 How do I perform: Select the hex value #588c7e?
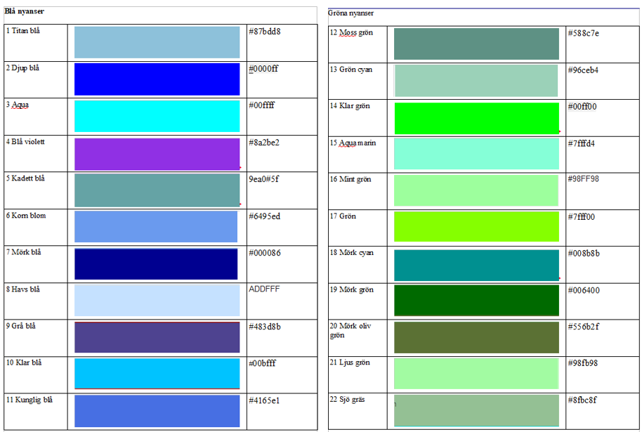(584, 33)
